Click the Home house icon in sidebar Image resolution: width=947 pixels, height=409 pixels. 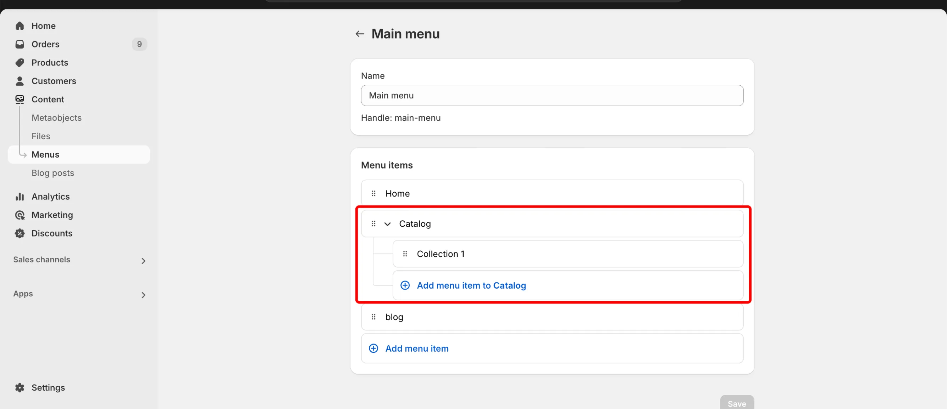point(20,26)
